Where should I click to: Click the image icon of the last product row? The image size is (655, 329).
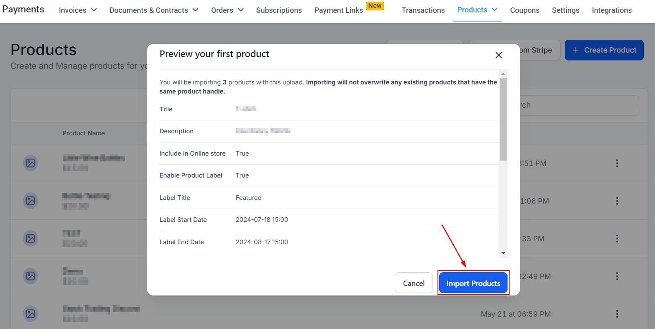pyautogui.click(x=31, y=314)
